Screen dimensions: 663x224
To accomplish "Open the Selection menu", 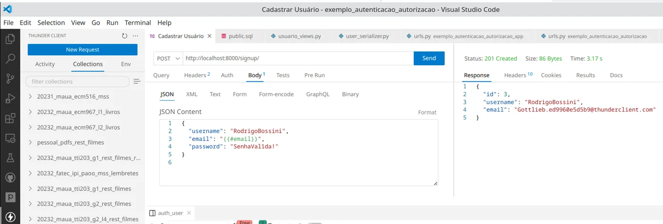I will click(51, 23).
